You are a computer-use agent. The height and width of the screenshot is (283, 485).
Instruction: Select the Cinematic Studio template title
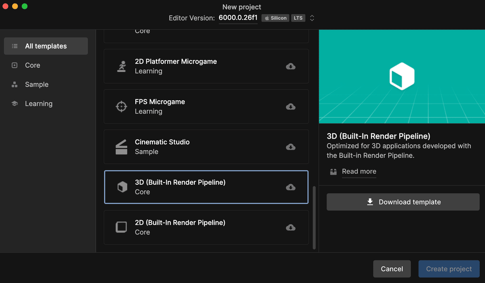tap(162, 142)
